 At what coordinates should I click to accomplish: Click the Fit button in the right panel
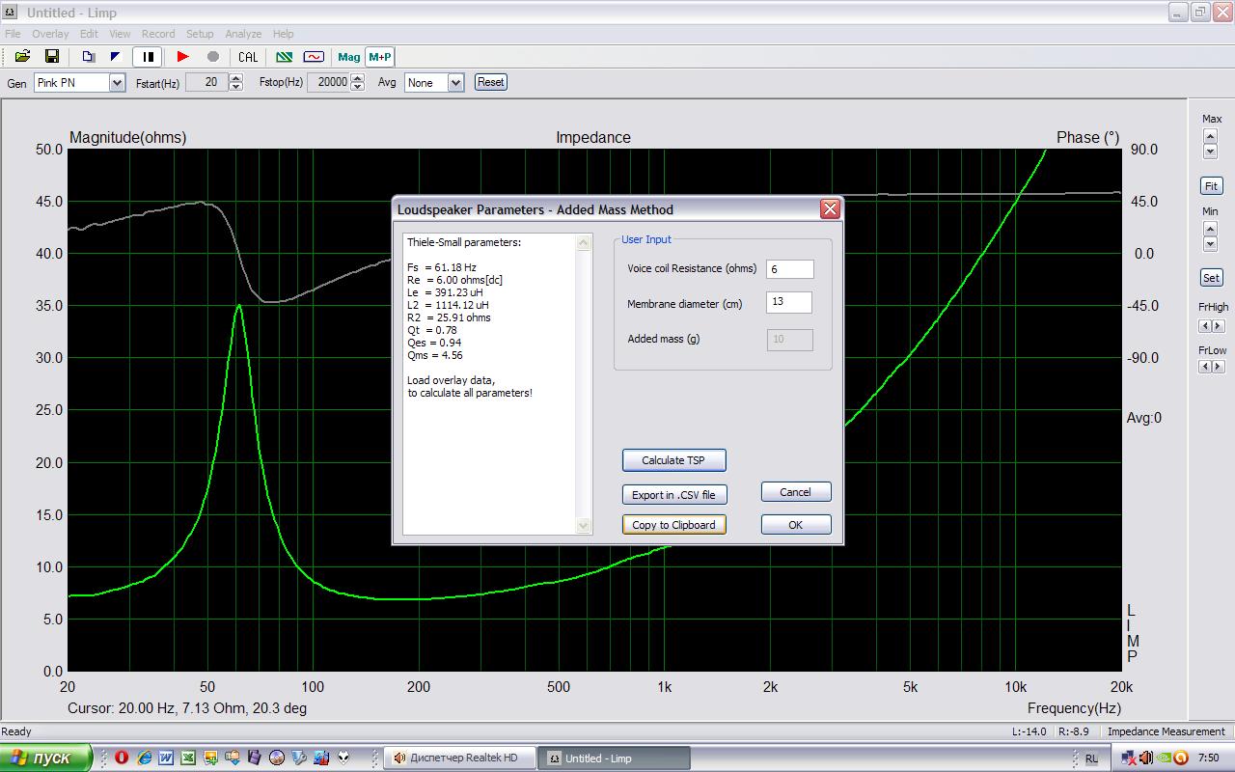1211,185
